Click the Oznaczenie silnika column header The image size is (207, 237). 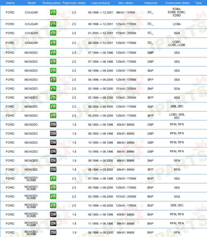coord(177,3)
